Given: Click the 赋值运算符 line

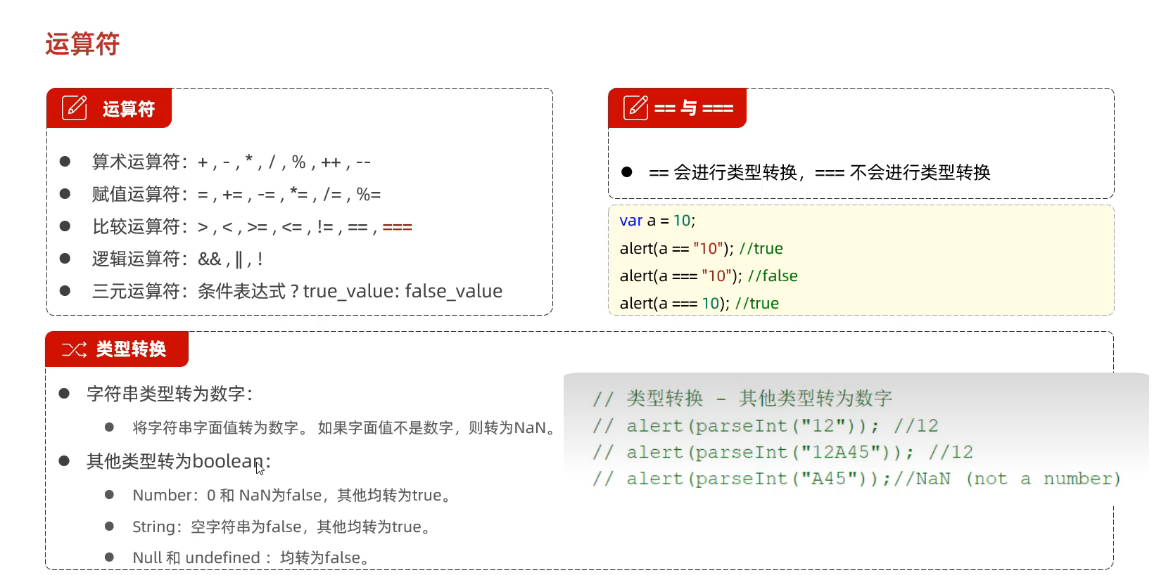Looking at the screenshot, I should click(236, 195).
